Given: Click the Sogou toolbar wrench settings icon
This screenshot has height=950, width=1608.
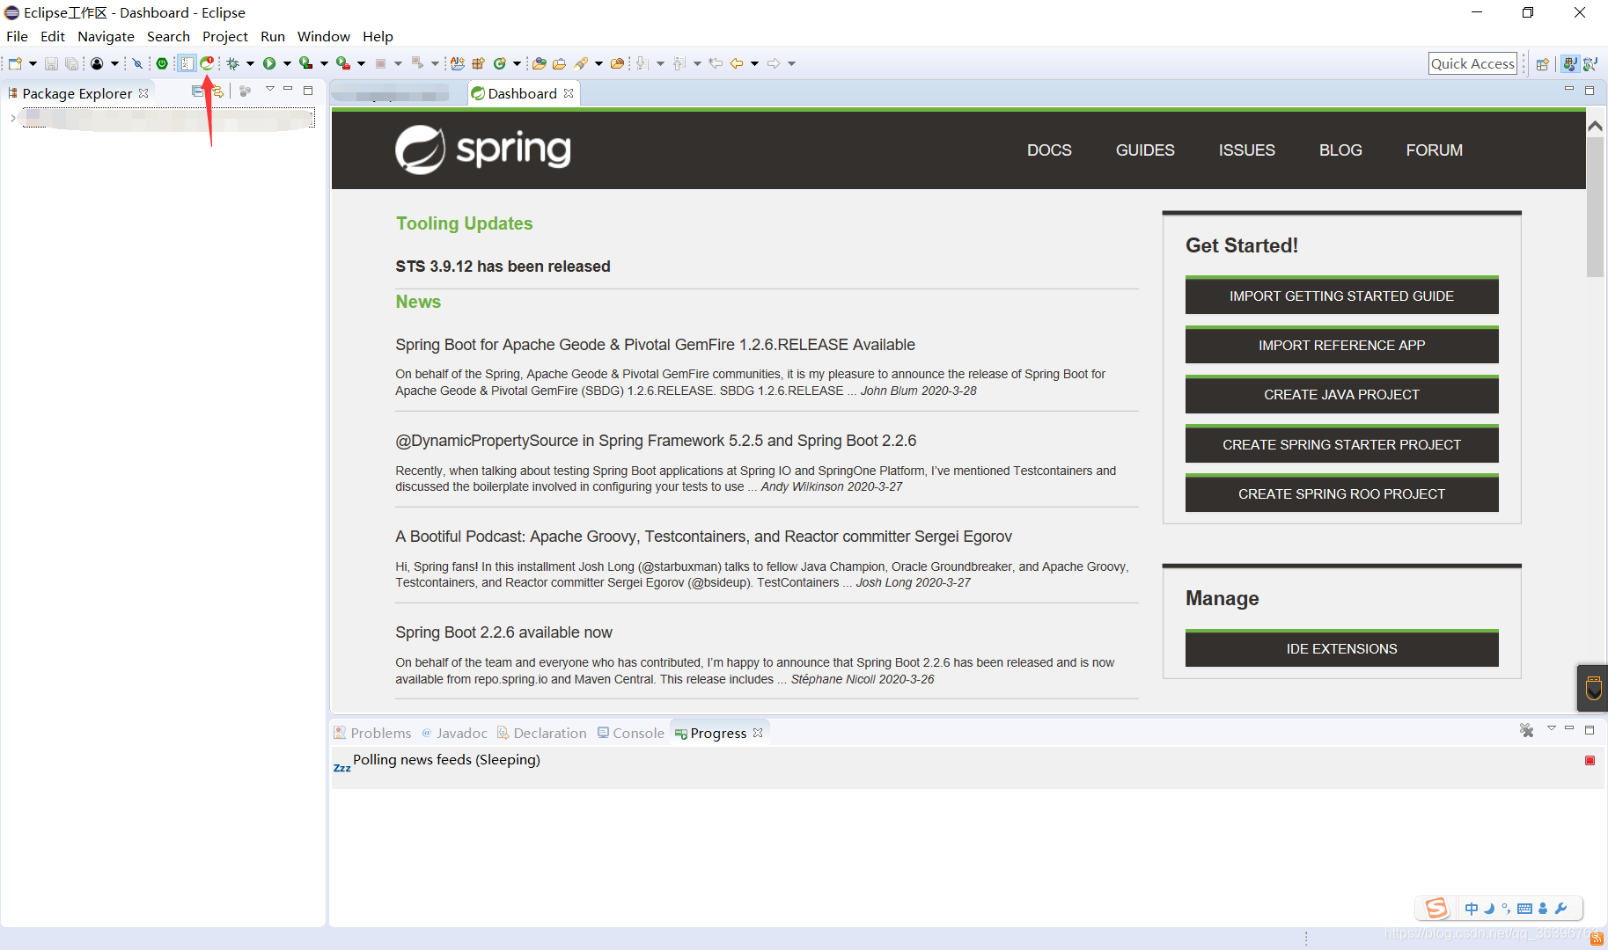Looking at the screenshot, I should 1561,909.
